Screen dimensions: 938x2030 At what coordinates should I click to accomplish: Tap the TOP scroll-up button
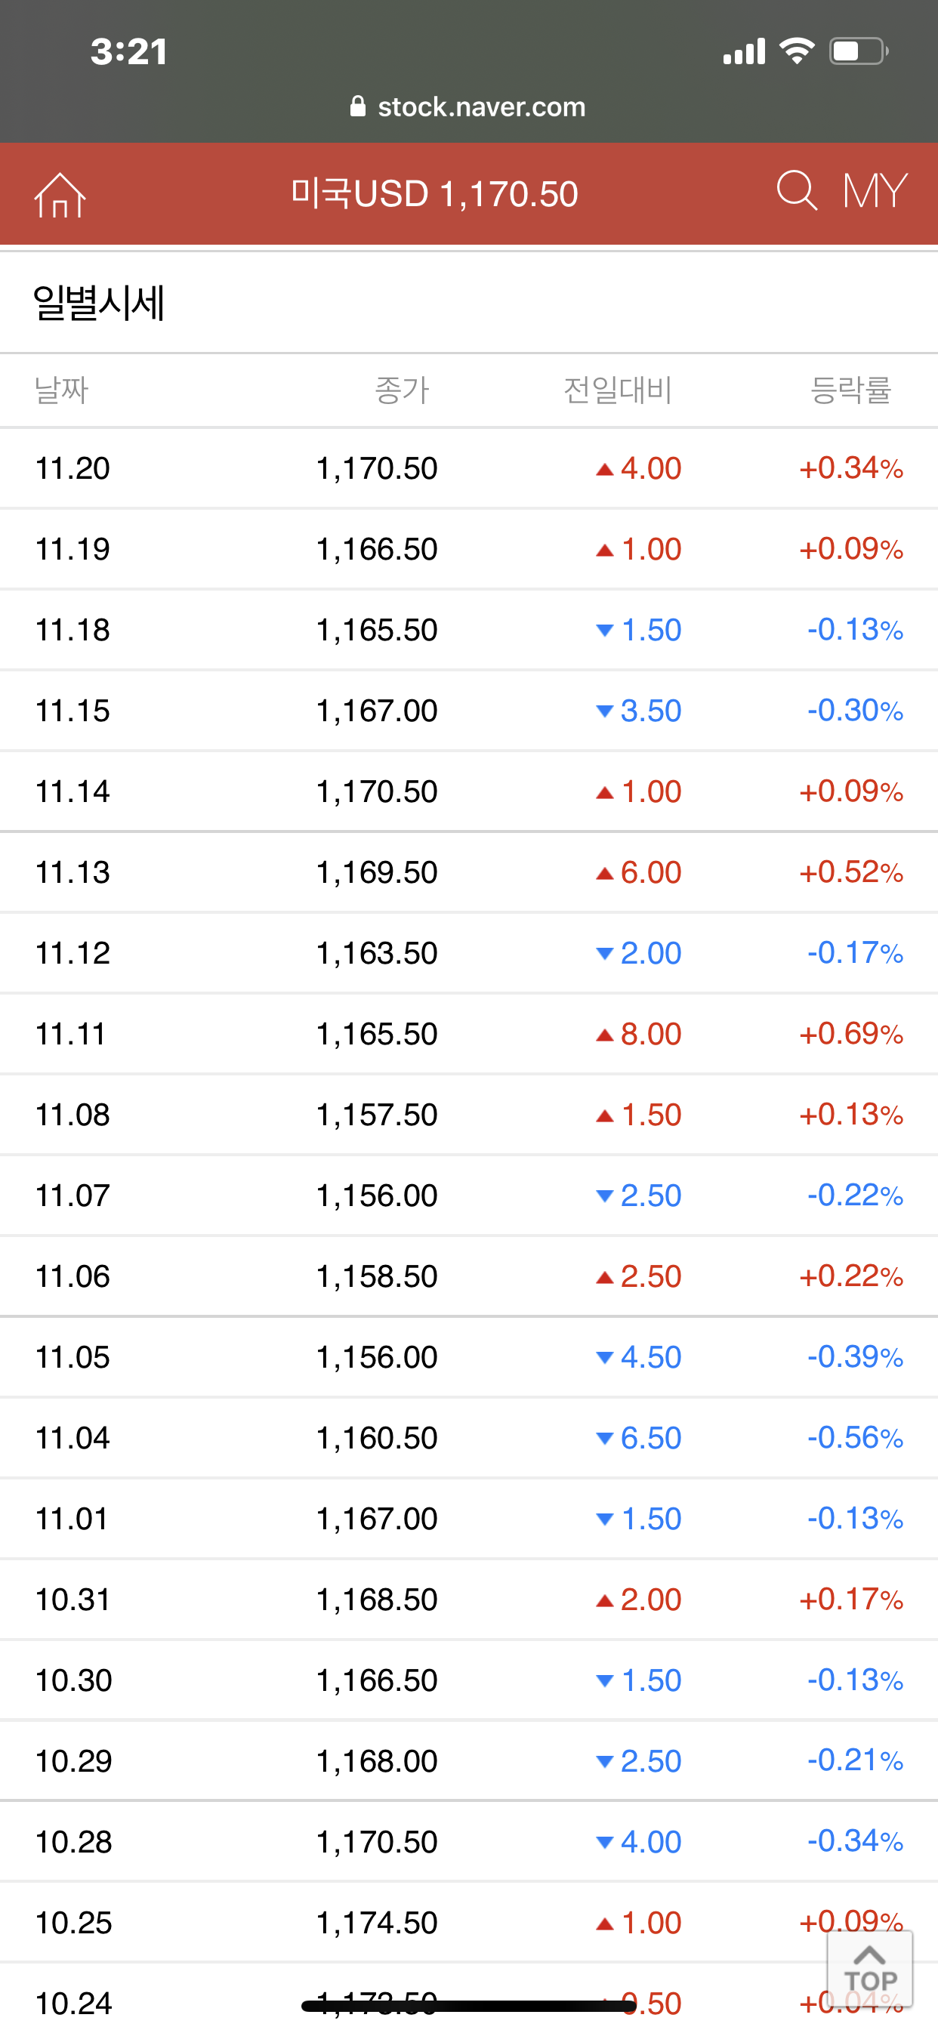tap(869, 1968)
